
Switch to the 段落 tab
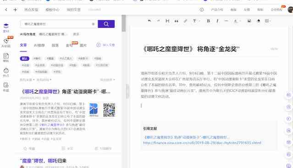(55, 45)
